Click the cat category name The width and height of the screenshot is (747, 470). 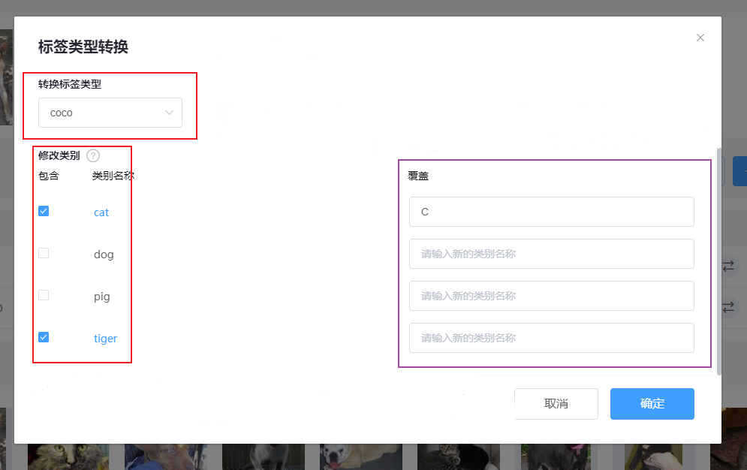pyautogui.click(x=101, y=212)
